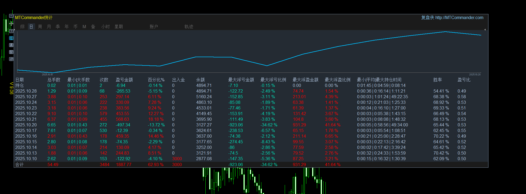Select the 日 daily tab

(x=31, y=27)
